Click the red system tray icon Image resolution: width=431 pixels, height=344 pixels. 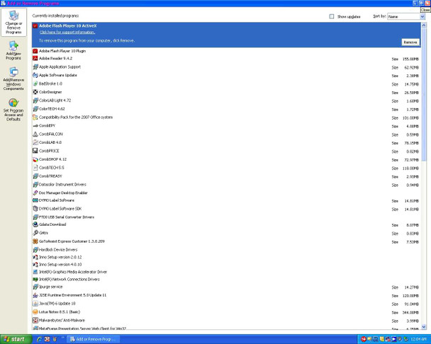coord(364,339)
